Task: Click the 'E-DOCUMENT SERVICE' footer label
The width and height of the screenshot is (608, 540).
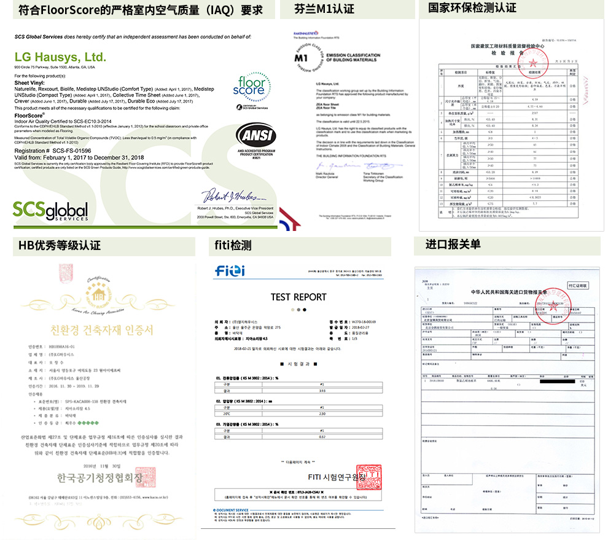Action: pyautogui.click(x=231, y=510)
